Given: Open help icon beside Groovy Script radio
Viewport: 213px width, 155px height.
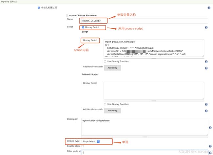Looking at the screenshot, I should [x=206, y=27].
